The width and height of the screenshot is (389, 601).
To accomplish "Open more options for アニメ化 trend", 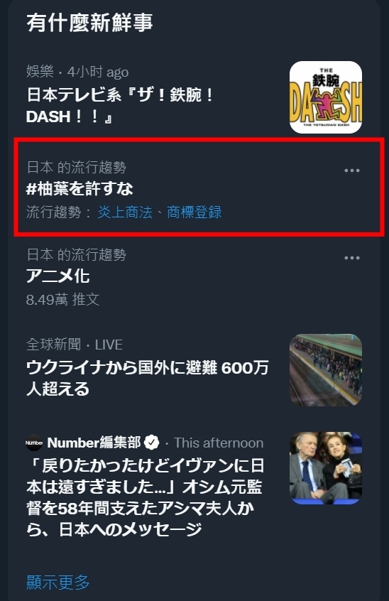I will pos(352,258).
